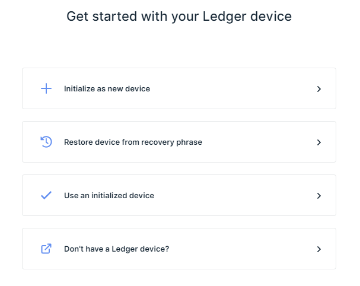Click the Don't have a Ledger device card

click(x=179, y=249)
